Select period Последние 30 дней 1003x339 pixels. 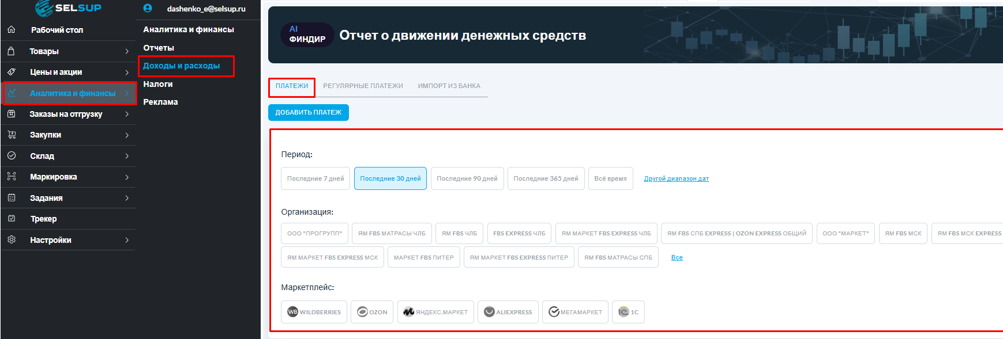click(390, 178)
